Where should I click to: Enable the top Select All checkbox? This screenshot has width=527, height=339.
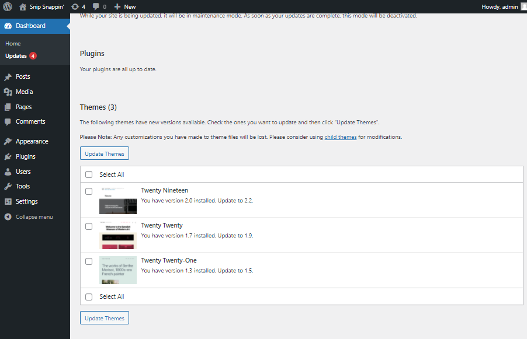89,174
